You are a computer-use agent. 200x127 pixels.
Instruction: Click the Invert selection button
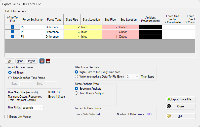[x=31, y=61]
